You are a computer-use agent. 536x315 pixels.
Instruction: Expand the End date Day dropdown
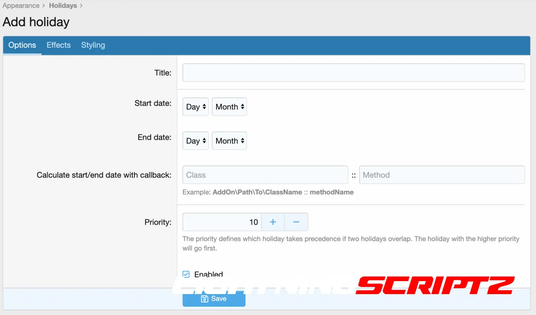tap(196, 141)
